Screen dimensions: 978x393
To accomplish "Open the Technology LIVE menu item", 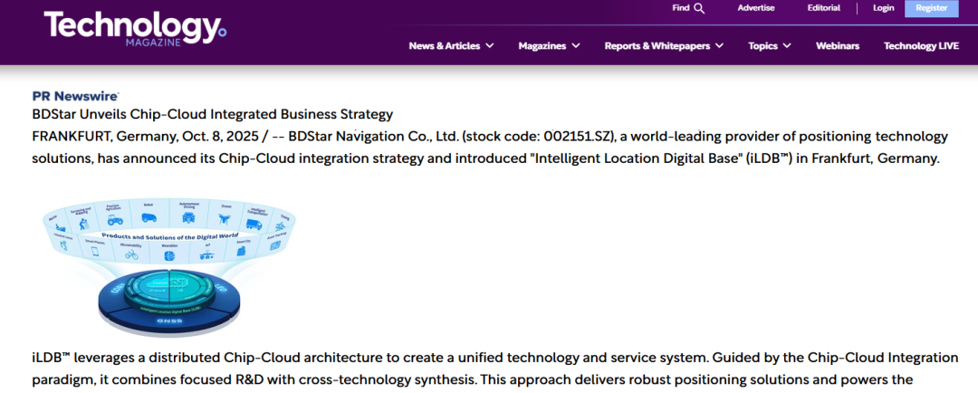I will tap(921, 45).
